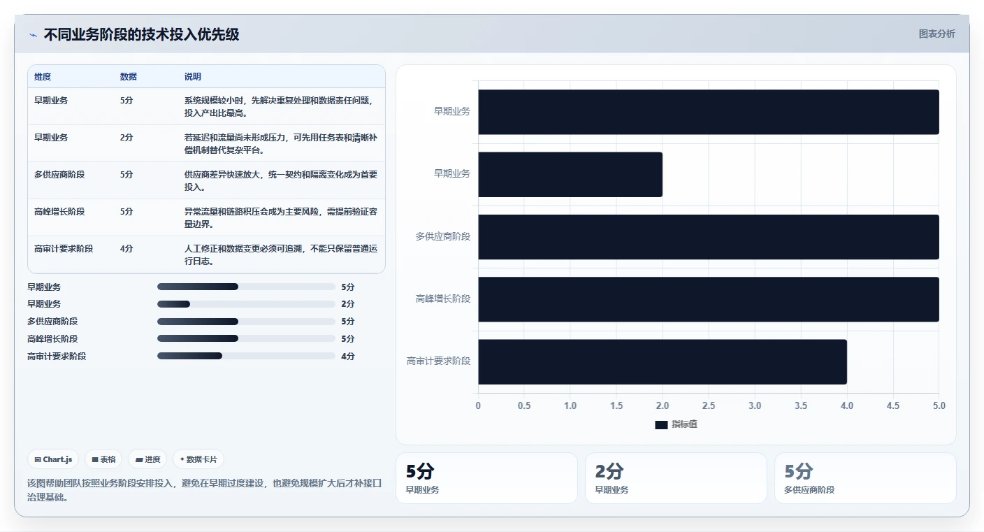Click the description starting 系统规模较小时
Image resolution: width=984 pixels, height=532 pixels.
point(279,106)
